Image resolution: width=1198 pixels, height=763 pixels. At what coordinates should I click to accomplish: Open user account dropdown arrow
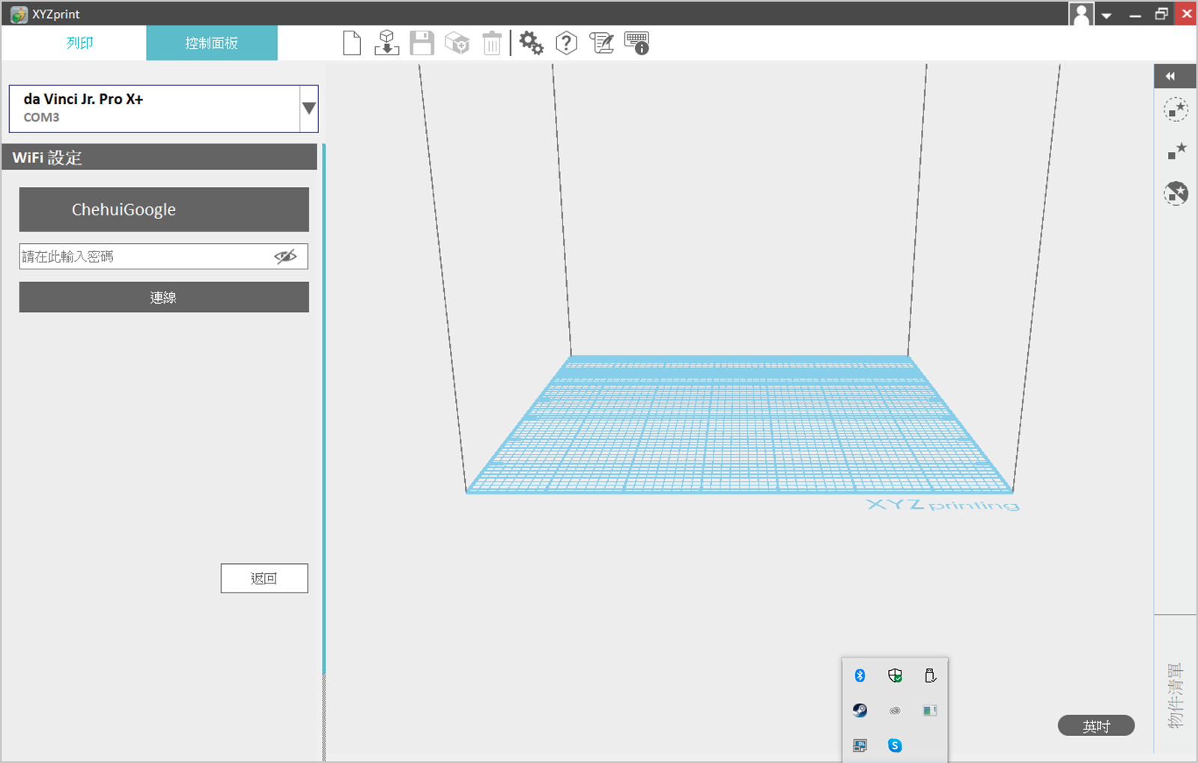click(1107, 15)
